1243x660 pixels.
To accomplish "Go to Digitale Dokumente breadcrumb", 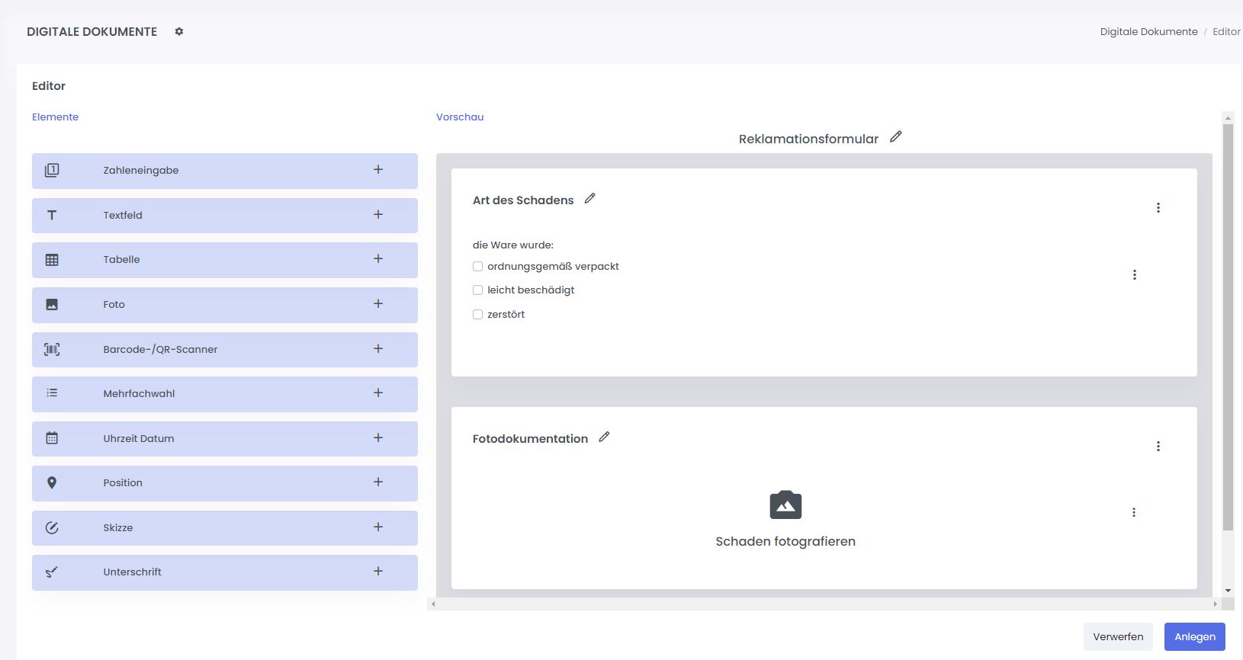I will pyautogui.click(x=1148, y=32).
